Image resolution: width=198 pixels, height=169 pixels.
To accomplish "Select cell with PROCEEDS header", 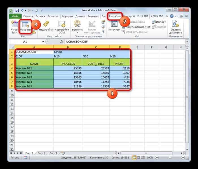I will pos(68,62).
